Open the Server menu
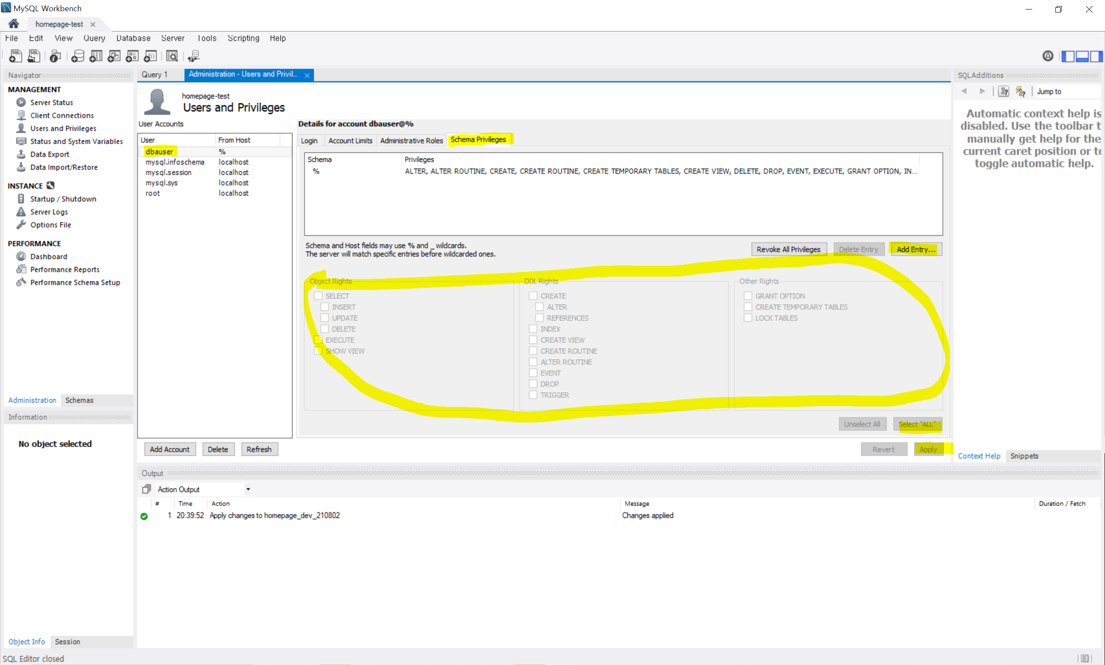 [173, 38]
